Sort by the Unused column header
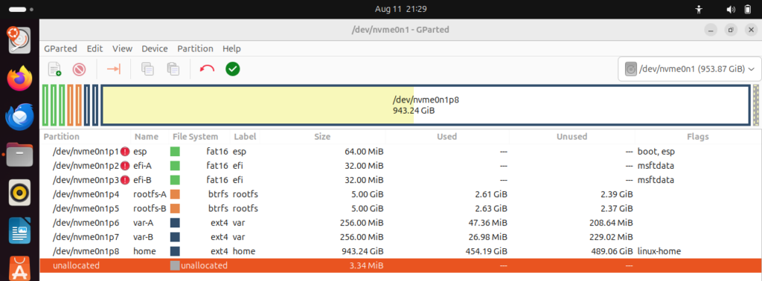 (571, 137)
